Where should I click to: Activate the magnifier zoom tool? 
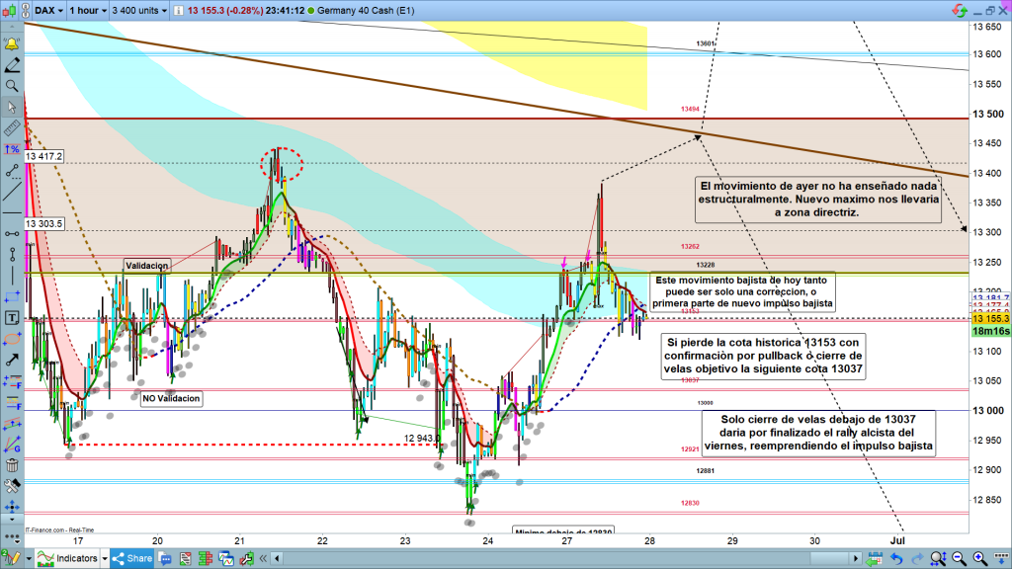[x=13, y=86]
